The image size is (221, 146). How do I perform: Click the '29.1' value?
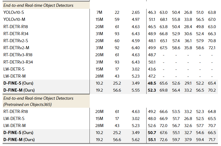tap(188, 83)
